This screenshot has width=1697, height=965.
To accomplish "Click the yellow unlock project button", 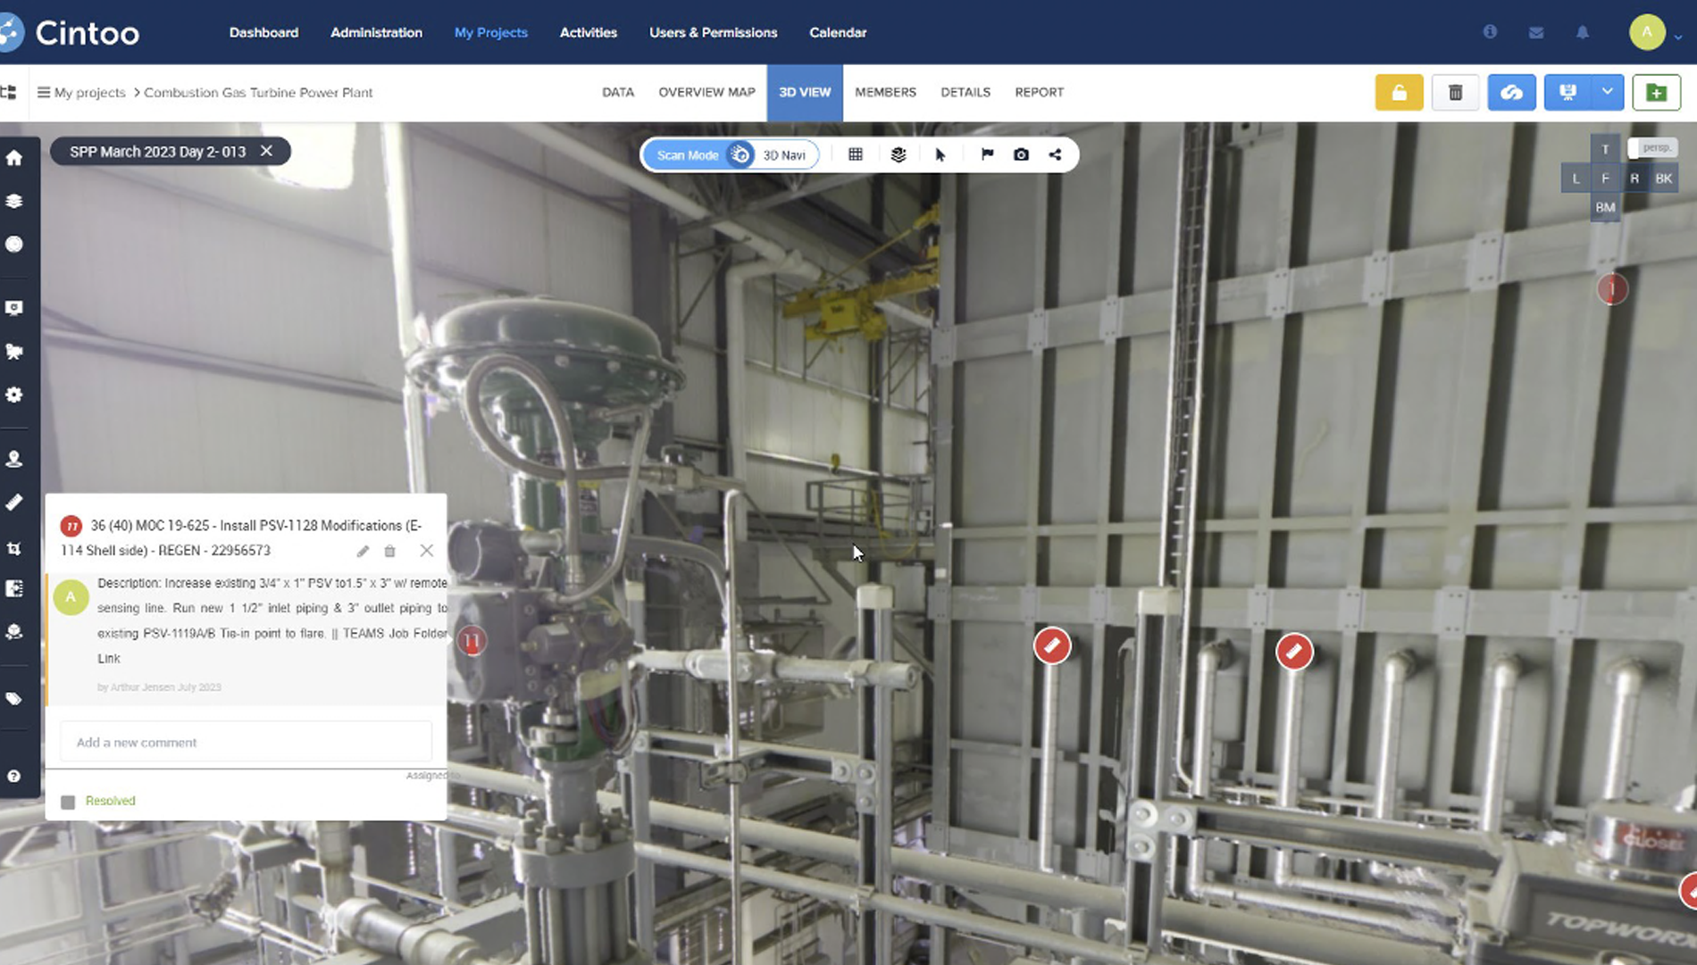I will [1399, 93].
